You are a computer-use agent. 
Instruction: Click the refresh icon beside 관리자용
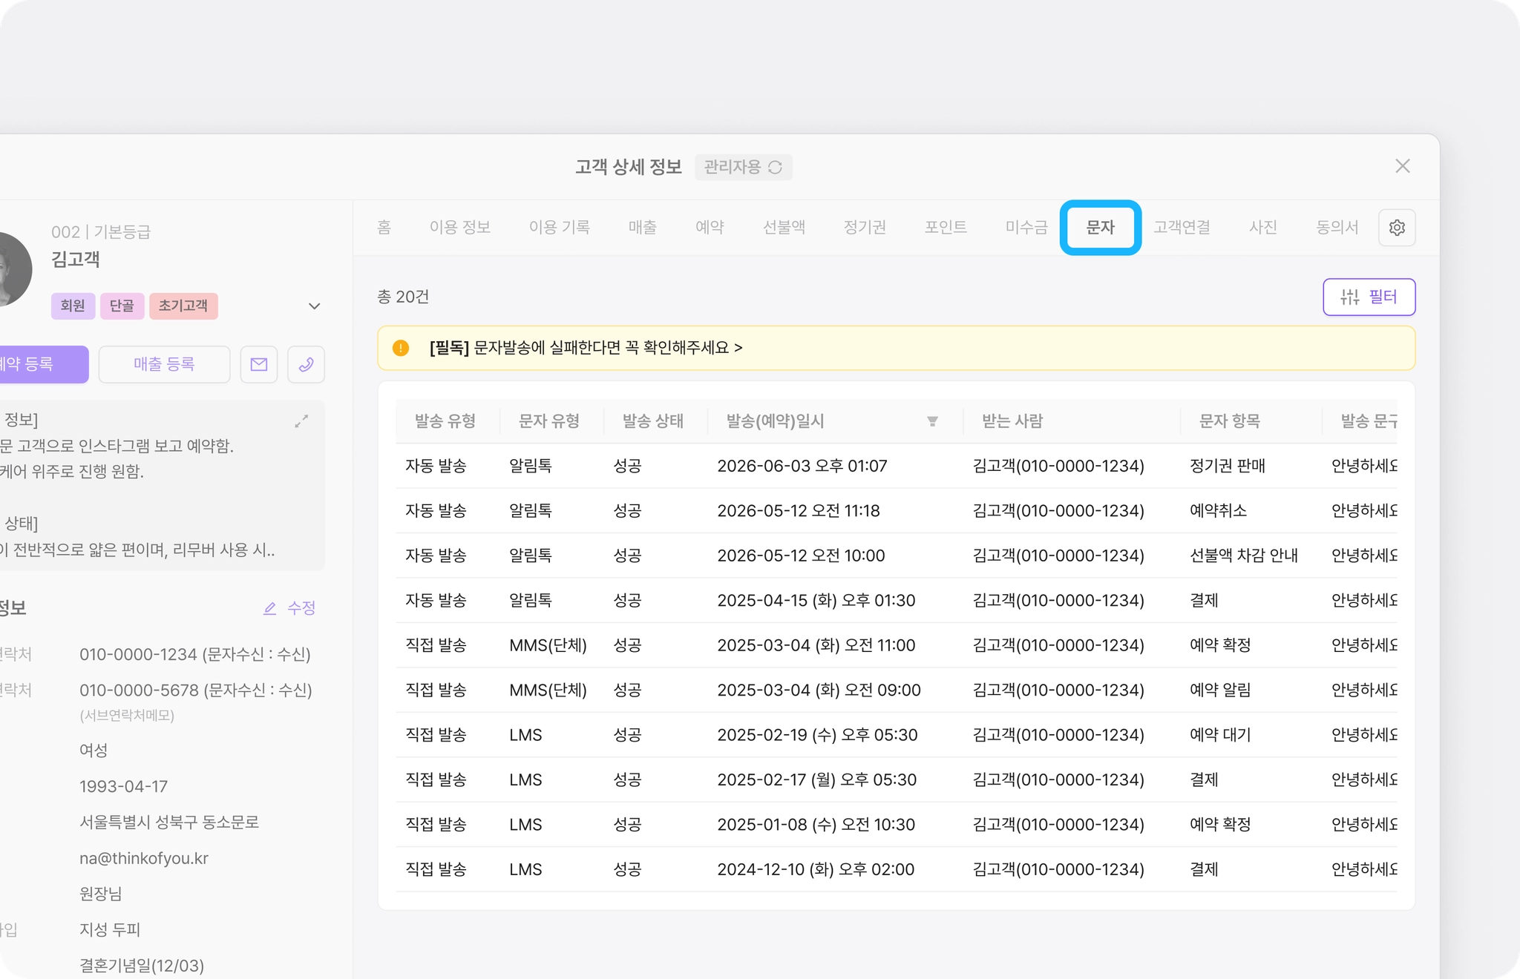click(x=776, y=168)
